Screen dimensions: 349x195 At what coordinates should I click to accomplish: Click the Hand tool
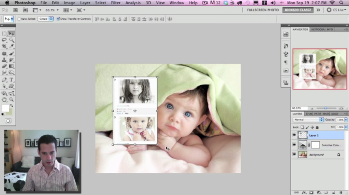tap(4, 100)
